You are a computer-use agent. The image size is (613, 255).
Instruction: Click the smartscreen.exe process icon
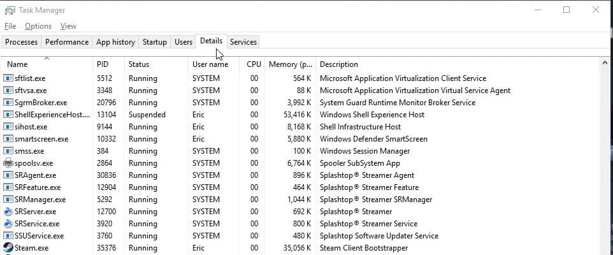pos(8,139)
